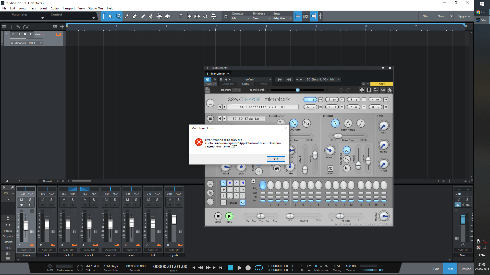Click OK in Microtonic Error dialog
Image resolution: width=490 pixels, height=275 pixels.
[276, 159]
